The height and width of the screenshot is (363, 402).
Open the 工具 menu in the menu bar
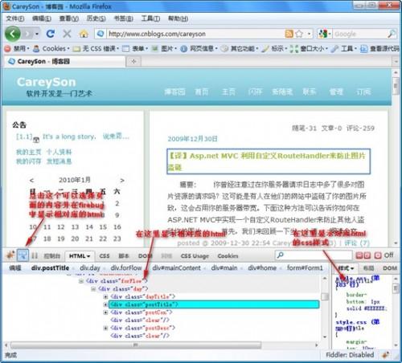coord(150,18)
